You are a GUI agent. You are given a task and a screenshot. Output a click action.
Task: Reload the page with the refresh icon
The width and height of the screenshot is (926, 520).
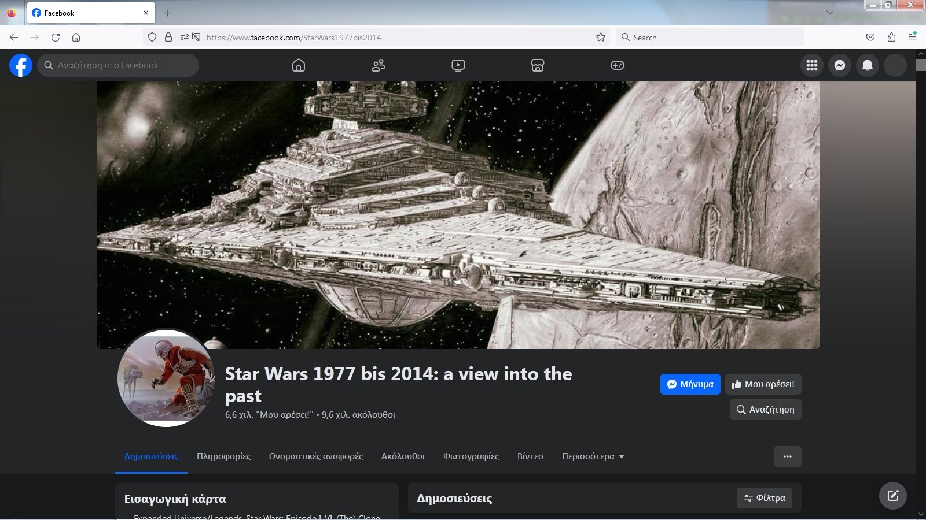pos(56,38)
